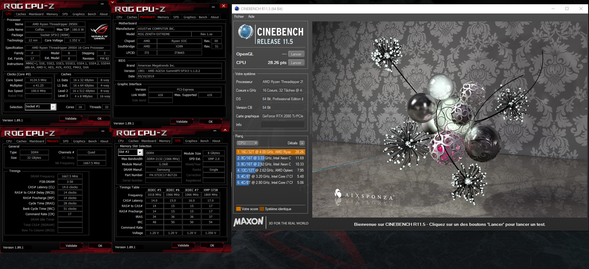Image resolution: width=589 pixels, height=269 pixels.
Task: Click the MAXON logo
Action: click(x=248, y=222)
